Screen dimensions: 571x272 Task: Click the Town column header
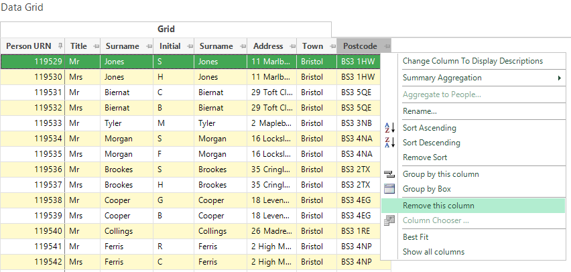[x=316, y=46]
